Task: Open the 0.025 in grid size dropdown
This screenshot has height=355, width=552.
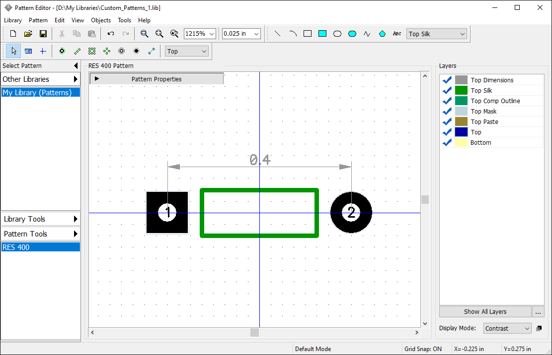Action: pos(256,34)
